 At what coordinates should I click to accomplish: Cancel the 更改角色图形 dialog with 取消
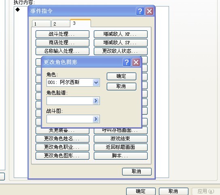click(x=121, y=86)
